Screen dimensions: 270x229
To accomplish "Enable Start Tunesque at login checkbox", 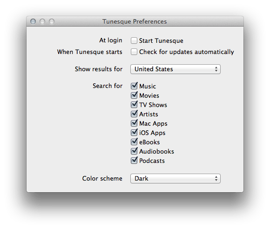I will coord(134,40).
